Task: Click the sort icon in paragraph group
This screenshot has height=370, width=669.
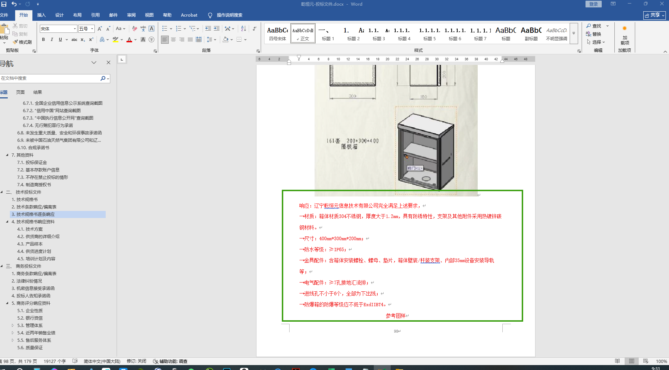Action: (243, 29)
